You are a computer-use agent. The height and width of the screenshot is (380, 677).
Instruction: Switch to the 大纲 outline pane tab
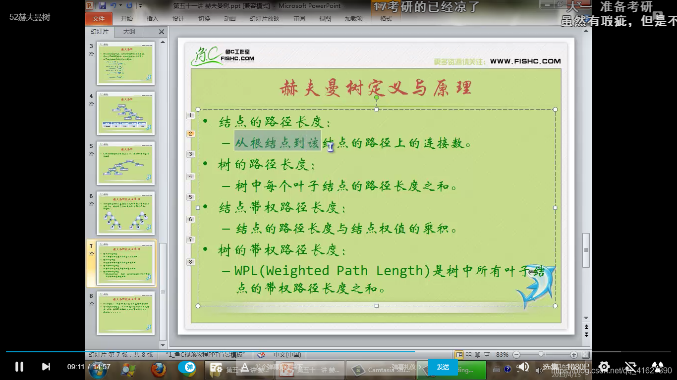(129, 31)
